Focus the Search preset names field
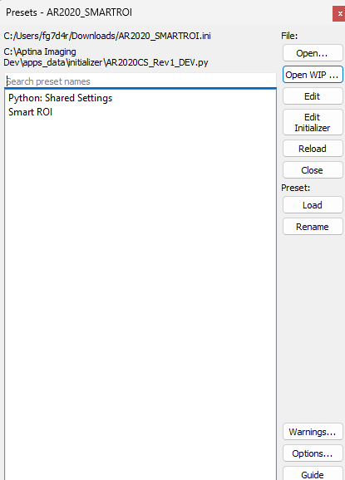The width and height of the screenshot is (345, 480). (140, 81)
